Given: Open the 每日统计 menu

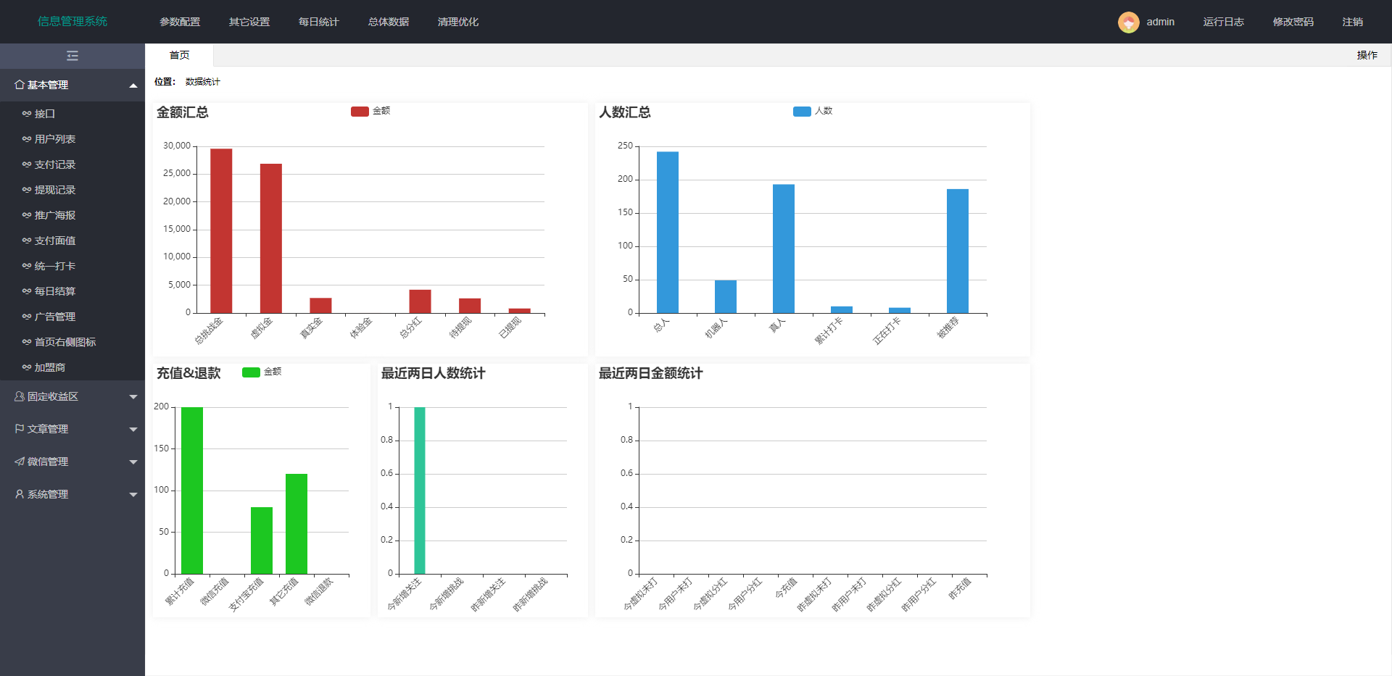Looking at the screenshot, I should tap(318, 22).
